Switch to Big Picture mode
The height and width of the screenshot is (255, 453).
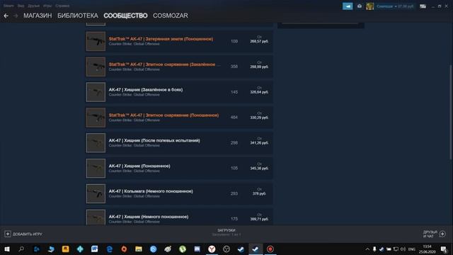point(423,6)
